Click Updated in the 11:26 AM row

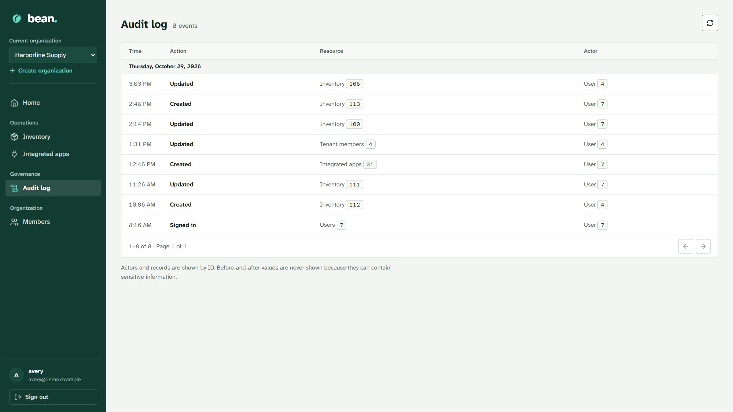point(181,185)
